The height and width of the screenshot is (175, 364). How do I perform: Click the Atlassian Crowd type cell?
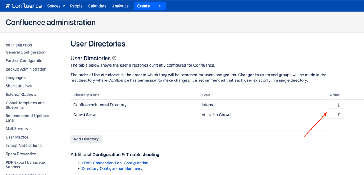pyautogui.click(x=216, y=115)
